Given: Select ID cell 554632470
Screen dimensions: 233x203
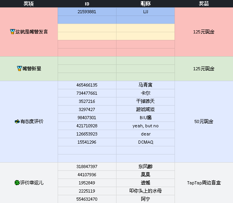Looking at the screenshot, I should (x=87, y=199).
